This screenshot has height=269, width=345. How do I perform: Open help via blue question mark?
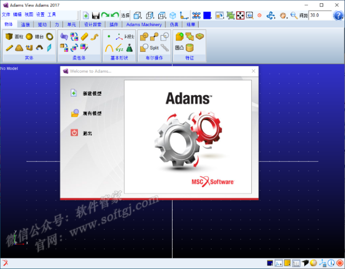point(338,15)
